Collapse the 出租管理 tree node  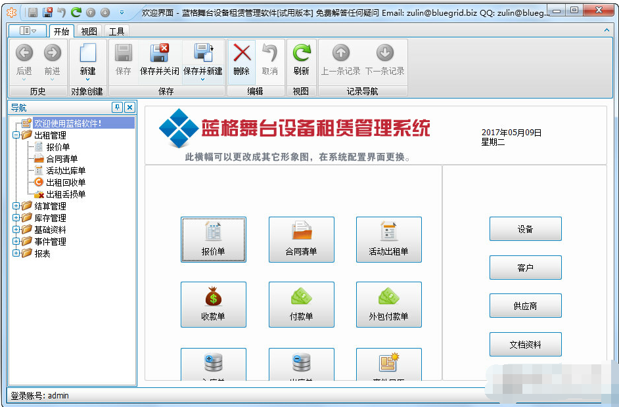[15, 135]
